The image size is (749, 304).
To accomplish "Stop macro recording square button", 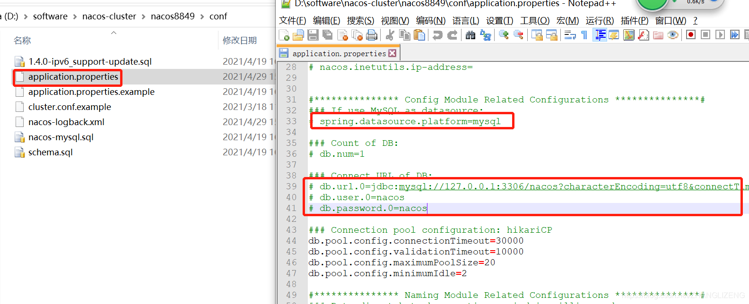I will (x=705, y=35).
